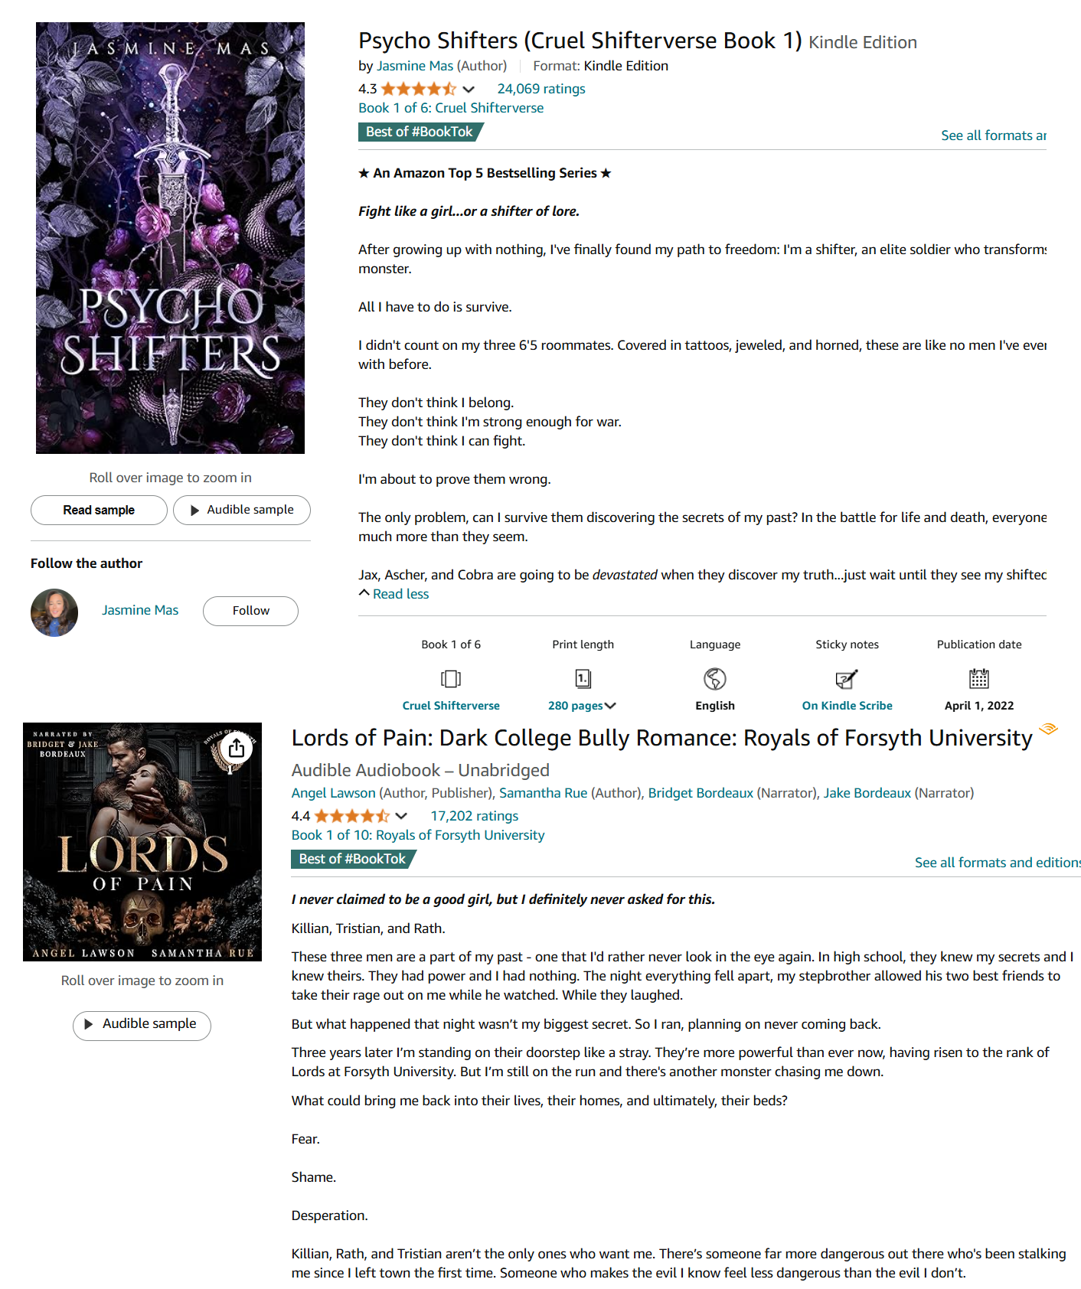The width and height of the screenshot is (1081, 1289).
Task: Open the 280 pages dropdown
Action: (x=582, y=706)
